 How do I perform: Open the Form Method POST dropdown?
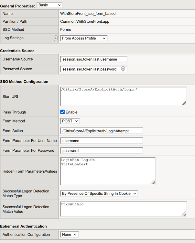(70, 121)
